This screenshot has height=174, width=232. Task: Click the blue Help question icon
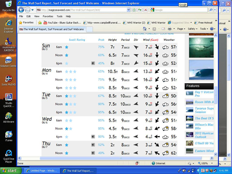pyautogui.click(x=212, y=29)
